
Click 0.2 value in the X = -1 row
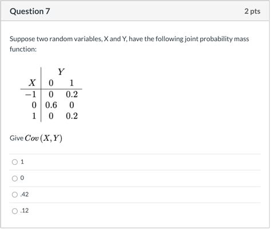coord(72,94)
